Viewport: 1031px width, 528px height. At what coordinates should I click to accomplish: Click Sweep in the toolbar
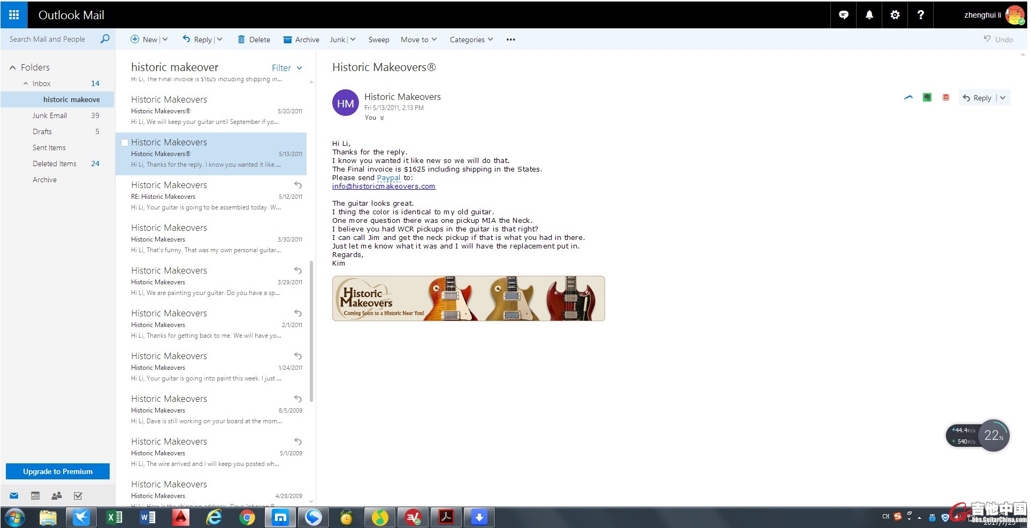pyautogui.click(x=379, y=40)
